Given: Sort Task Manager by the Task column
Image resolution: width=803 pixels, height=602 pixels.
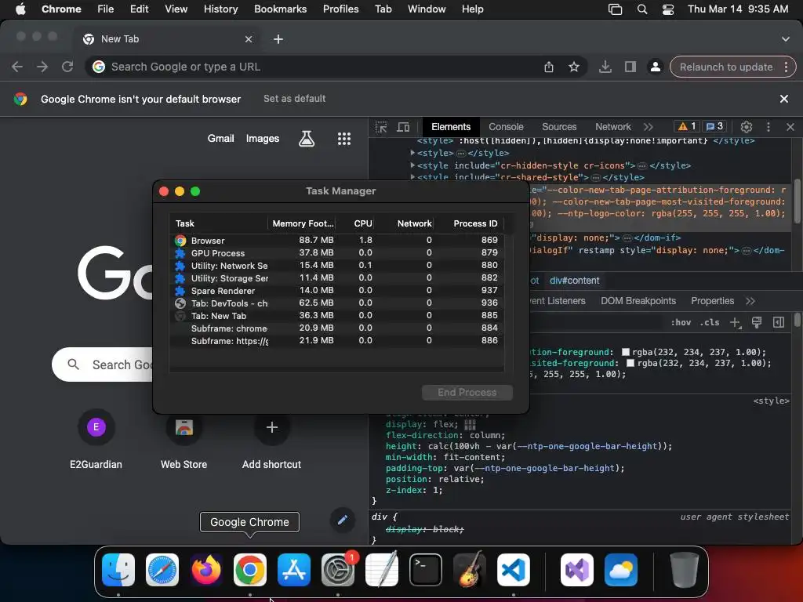Looking at the screenshot, I should 219,223.
